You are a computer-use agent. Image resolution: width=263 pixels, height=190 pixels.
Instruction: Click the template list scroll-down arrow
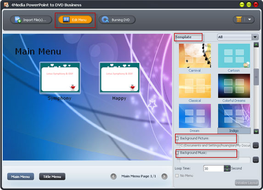(256, 131)
